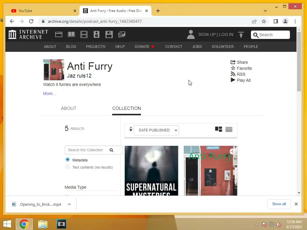Click Chrome back arrow
The height and width of the screenshot is (230, 307).
coord(12,21)
